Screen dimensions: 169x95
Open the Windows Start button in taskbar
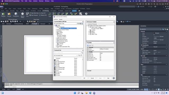[75, 93]
